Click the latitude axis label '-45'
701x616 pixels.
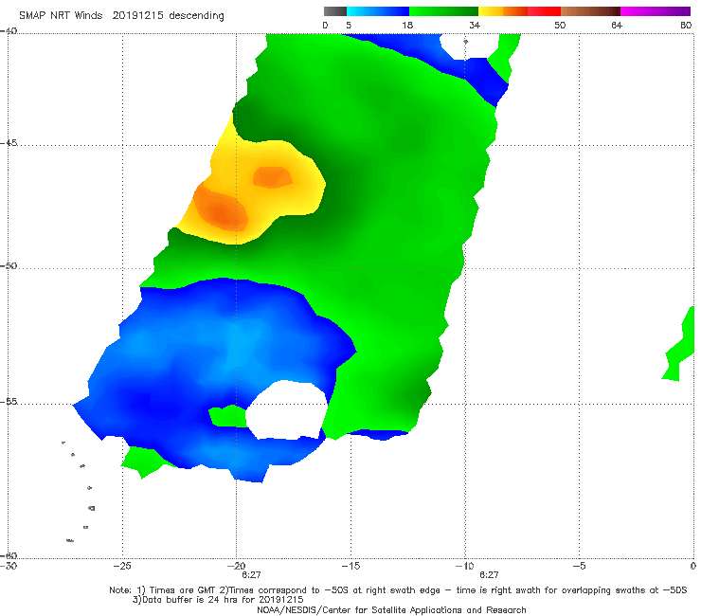pyautogui.click(x=9, y=143)
